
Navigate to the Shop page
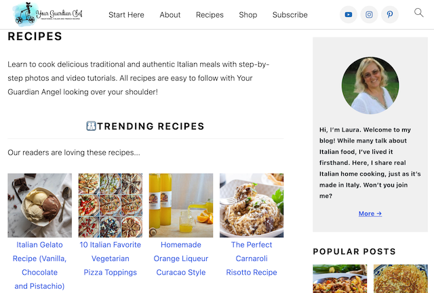pos(248,15)
